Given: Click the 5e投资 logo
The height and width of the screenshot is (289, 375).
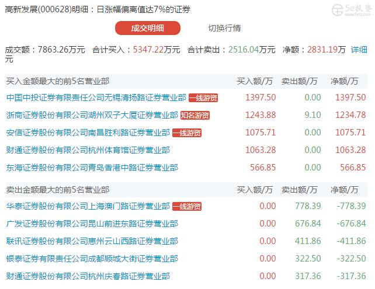Looking at the screenshot, I should coord(352,10).
